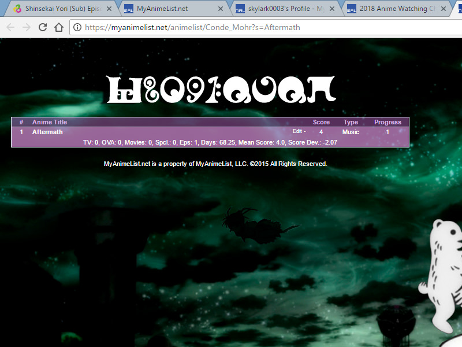This screenshot has width=462, height=347.
Task: Click the browser Forward arrow
Action: [x=27, y=27]
